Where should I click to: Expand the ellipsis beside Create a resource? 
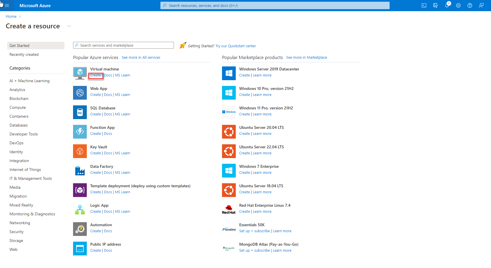tap(69, 26)
